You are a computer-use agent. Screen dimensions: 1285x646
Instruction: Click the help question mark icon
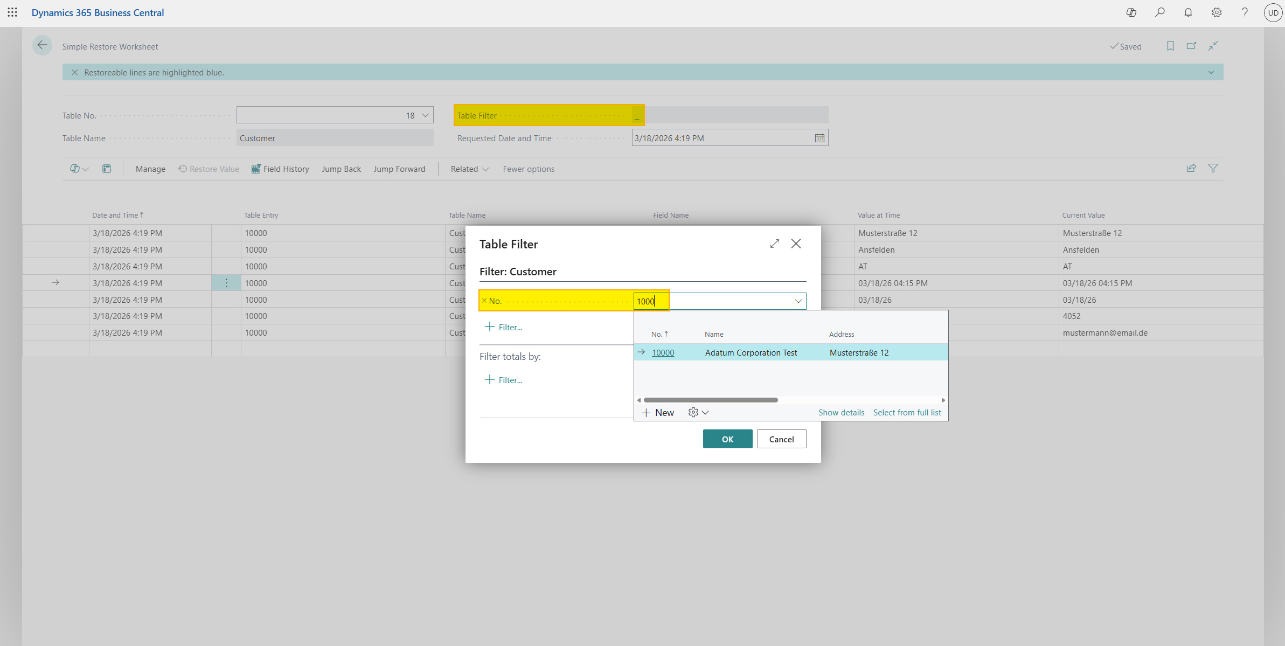[x=1245, y=12]
